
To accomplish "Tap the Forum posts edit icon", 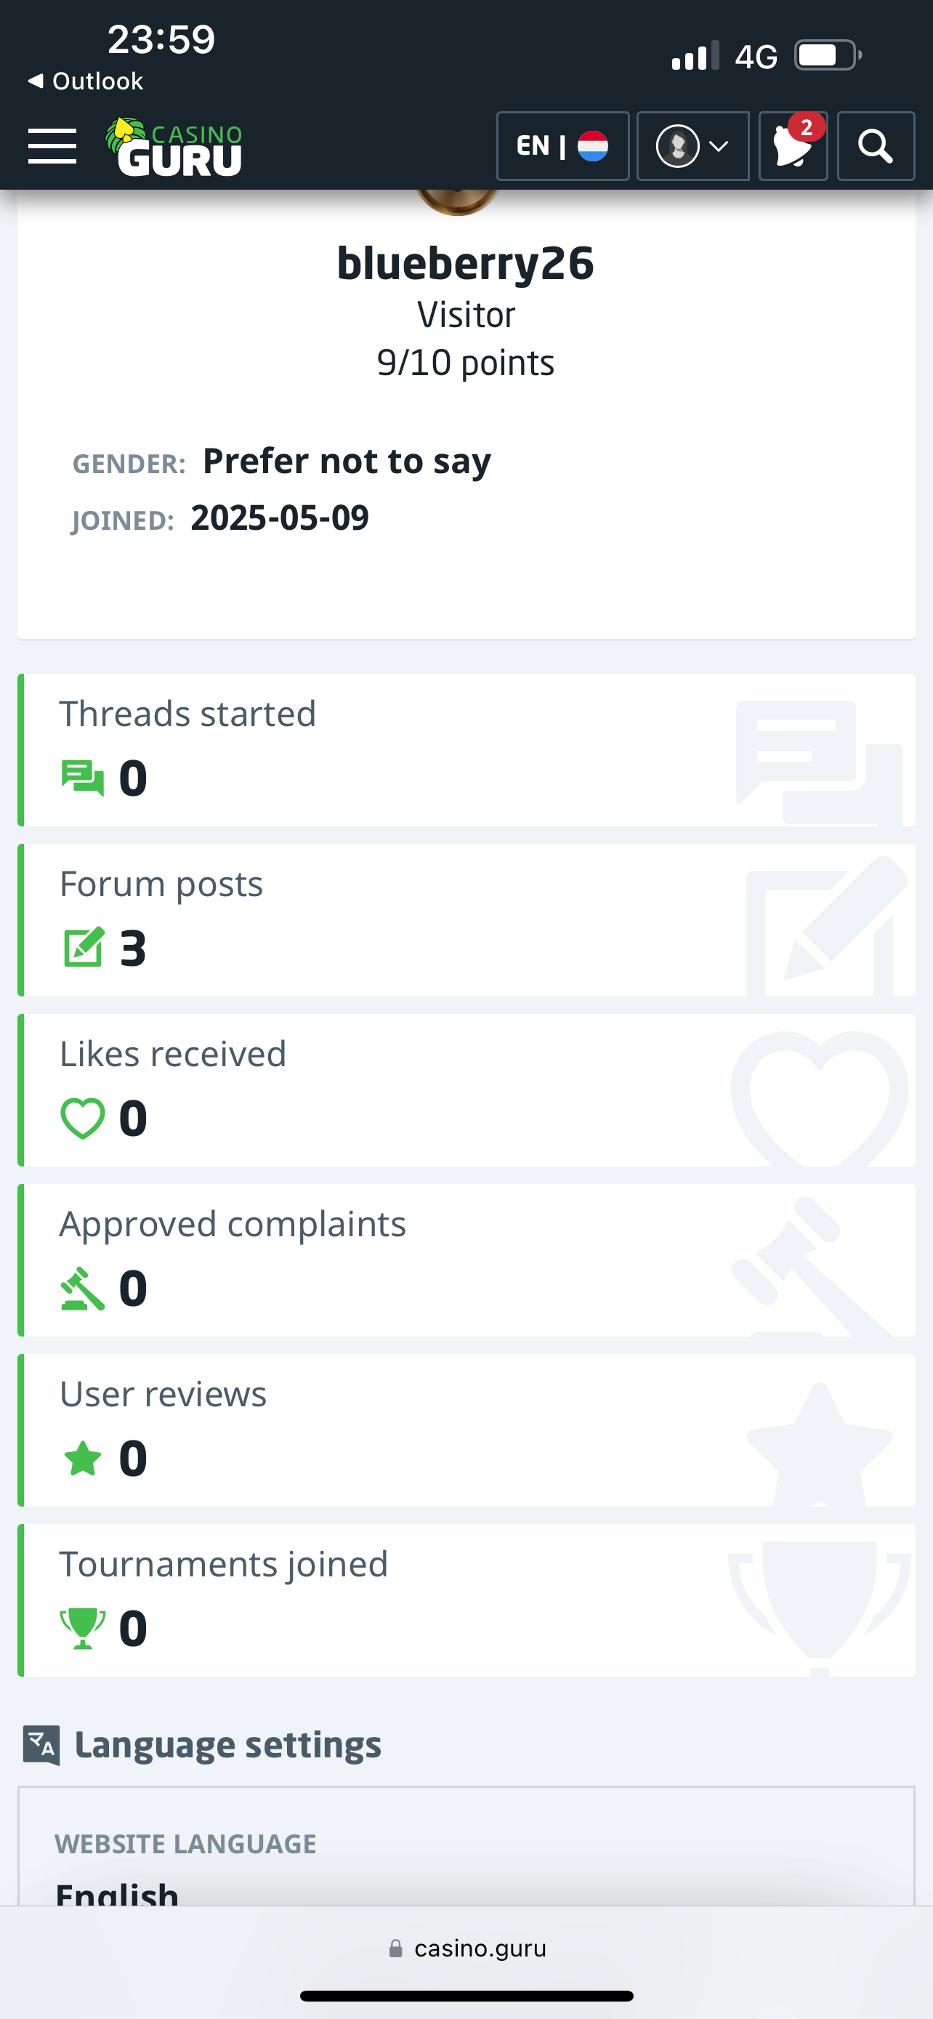I will pyautogui.click(x=83, y=948).
